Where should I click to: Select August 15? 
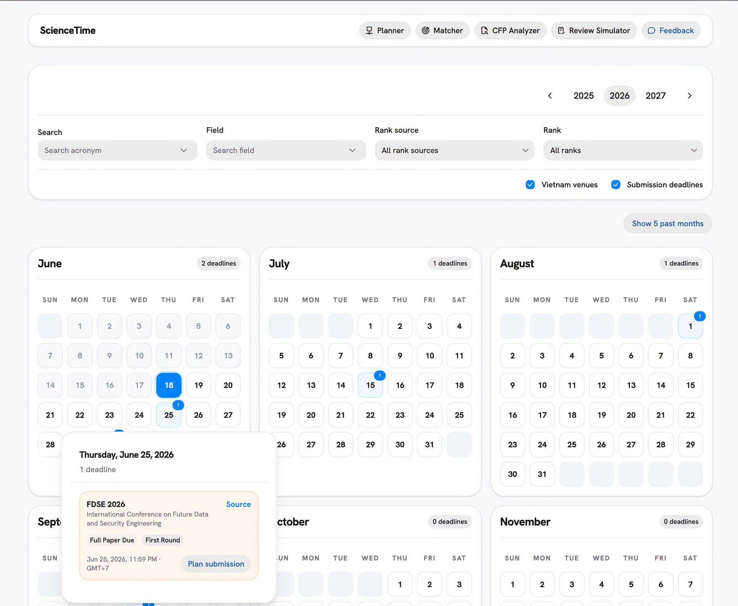coord(690,385)
